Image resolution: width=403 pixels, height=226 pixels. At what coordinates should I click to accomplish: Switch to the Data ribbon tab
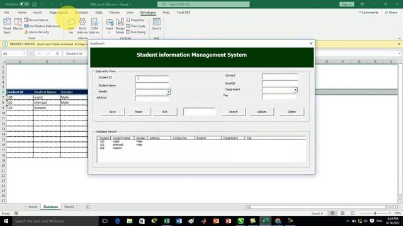pos(99,13)
